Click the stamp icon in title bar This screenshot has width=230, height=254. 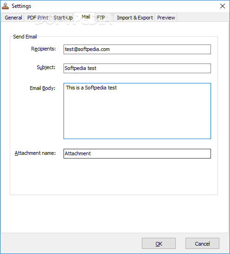(x=5, y=6)
